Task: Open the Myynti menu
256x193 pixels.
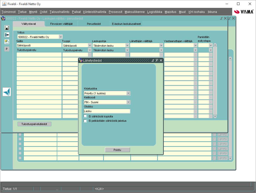Action: tap(33, 12)
